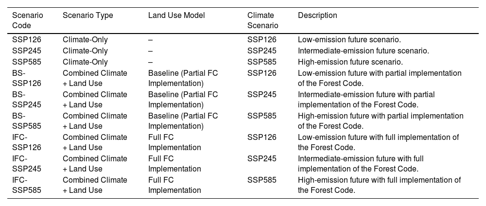486x206 pixels.
Task: Click intermediate-emission partial implementation description
Action: click(366, 99)
